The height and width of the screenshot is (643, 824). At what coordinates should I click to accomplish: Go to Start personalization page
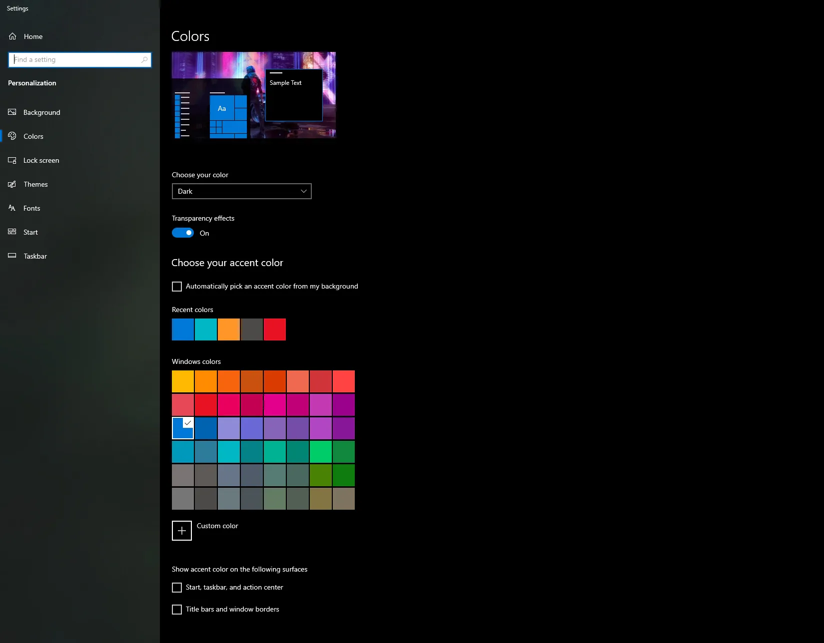point(80,232)
